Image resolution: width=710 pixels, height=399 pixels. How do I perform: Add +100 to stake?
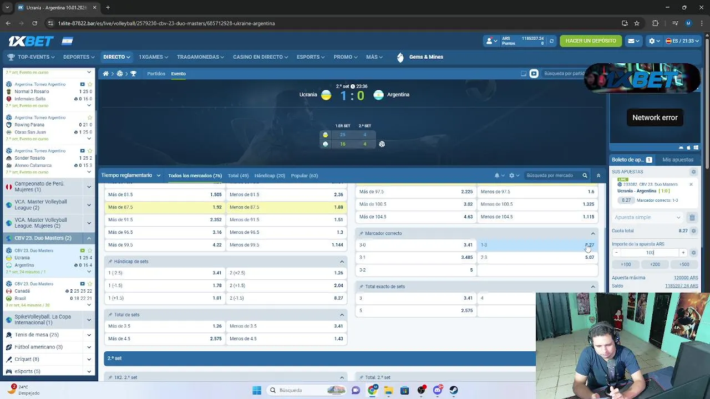(x=626, y=265)
